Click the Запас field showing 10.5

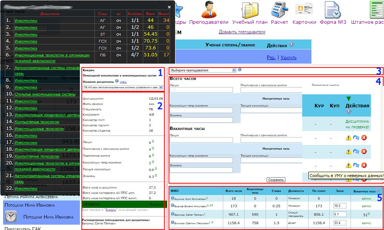point(340,206)
